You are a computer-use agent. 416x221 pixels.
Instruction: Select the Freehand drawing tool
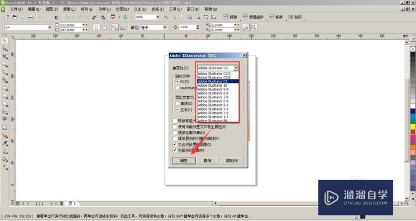coord(4,72)
